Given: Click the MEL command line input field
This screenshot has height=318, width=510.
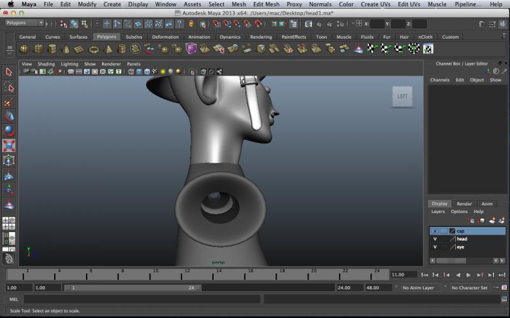Looking at the screenshot, I should click(x=140, y=299).
